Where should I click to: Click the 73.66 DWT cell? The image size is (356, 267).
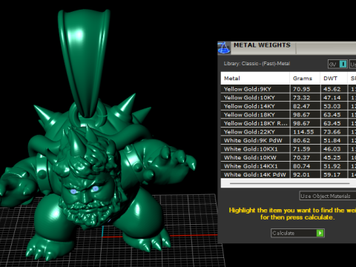point(334,132)
